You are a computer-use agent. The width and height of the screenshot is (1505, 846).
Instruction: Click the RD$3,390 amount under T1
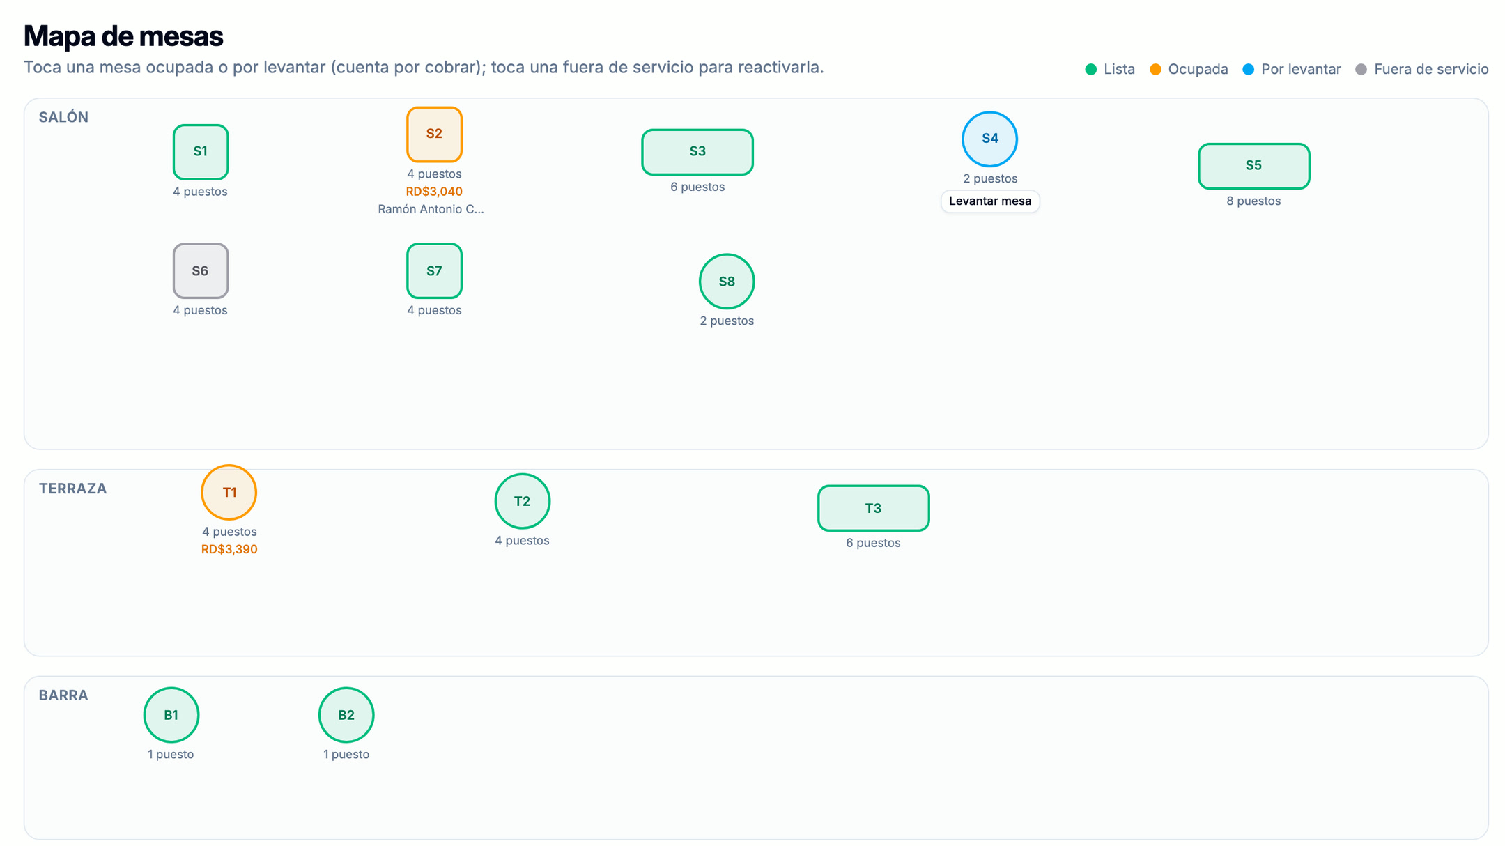229,549
